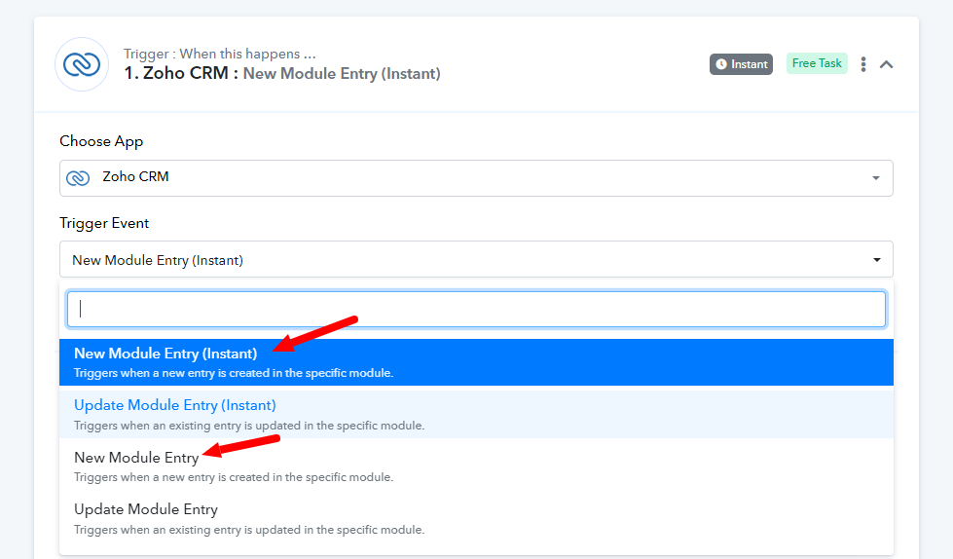Image resolution: width=953 pixels, height=559 pixels.
Task: Collapse the trigger step with chevron
Action: (x=886, y=64)
